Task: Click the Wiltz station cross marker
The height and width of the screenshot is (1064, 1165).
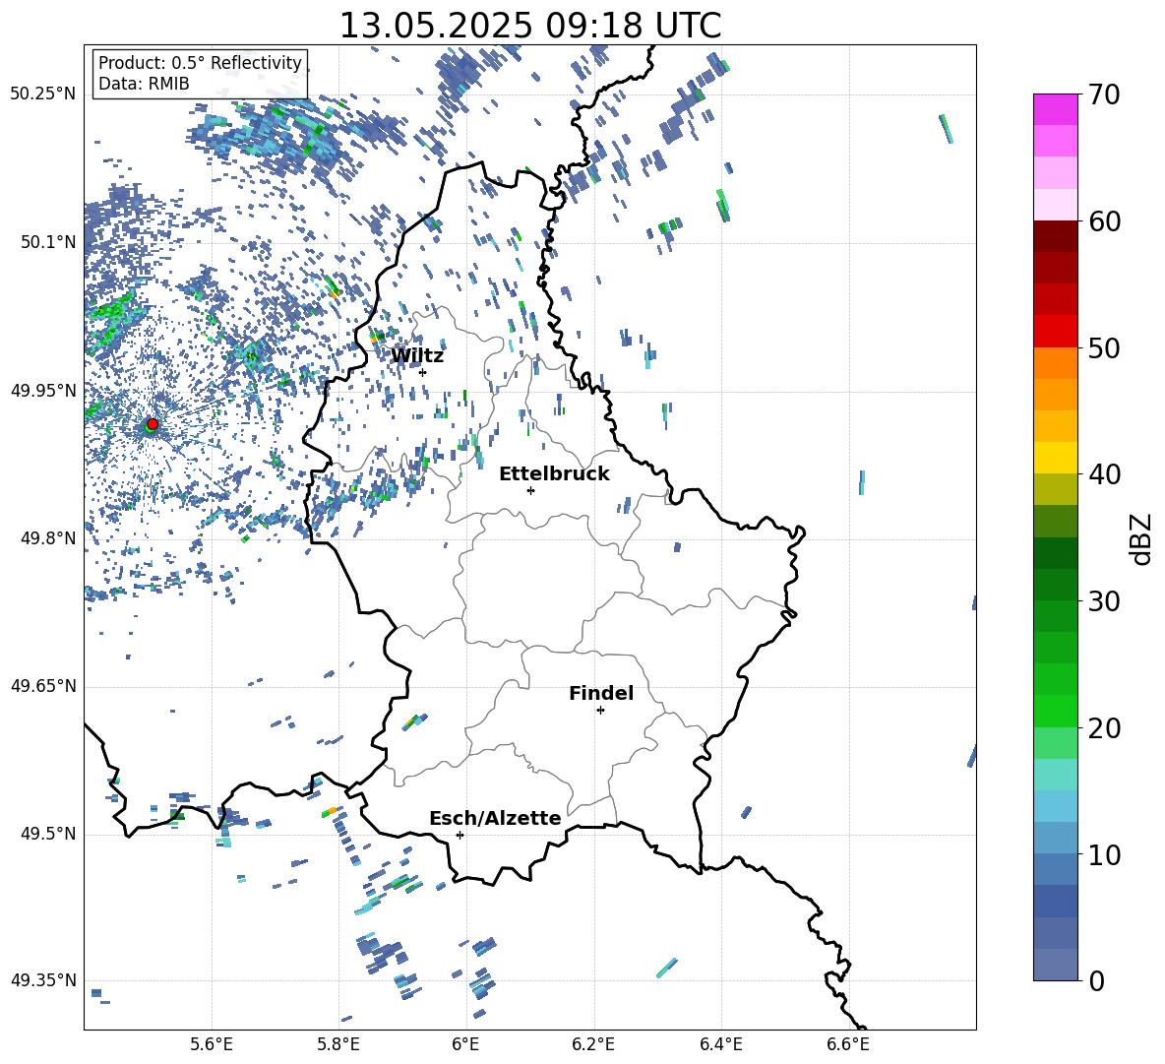Action: pyautogui.click(x=423, y=372)
